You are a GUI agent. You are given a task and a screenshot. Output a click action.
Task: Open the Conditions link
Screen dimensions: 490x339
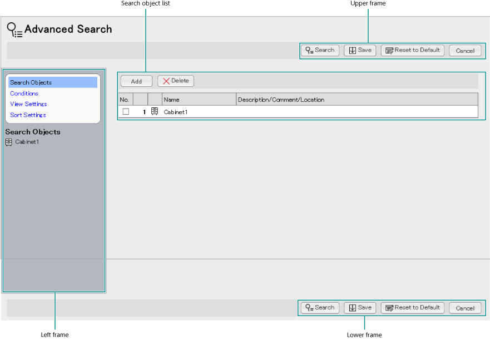pyautogui.click(x=24, y=94)
